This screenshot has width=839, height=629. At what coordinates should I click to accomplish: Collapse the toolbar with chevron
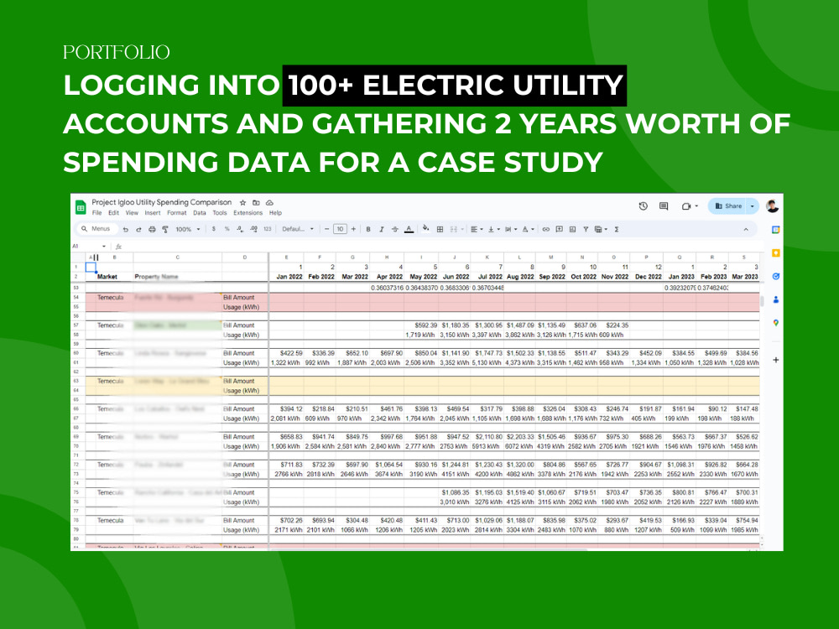[746, 230]
